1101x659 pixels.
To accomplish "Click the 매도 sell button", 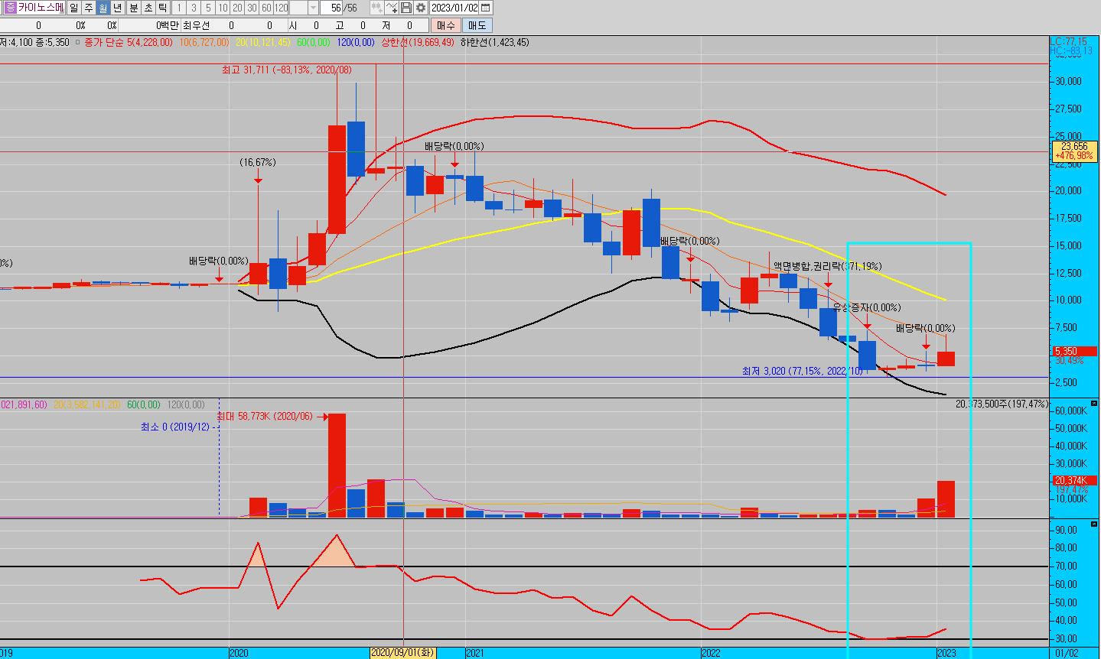I will (x=477, y=25).
